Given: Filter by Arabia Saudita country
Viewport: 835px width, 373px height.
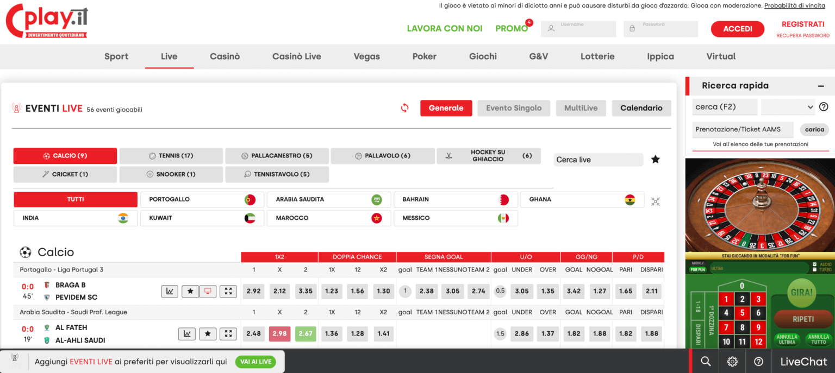Looking at the screenshot, I should (x=329, y=199).
